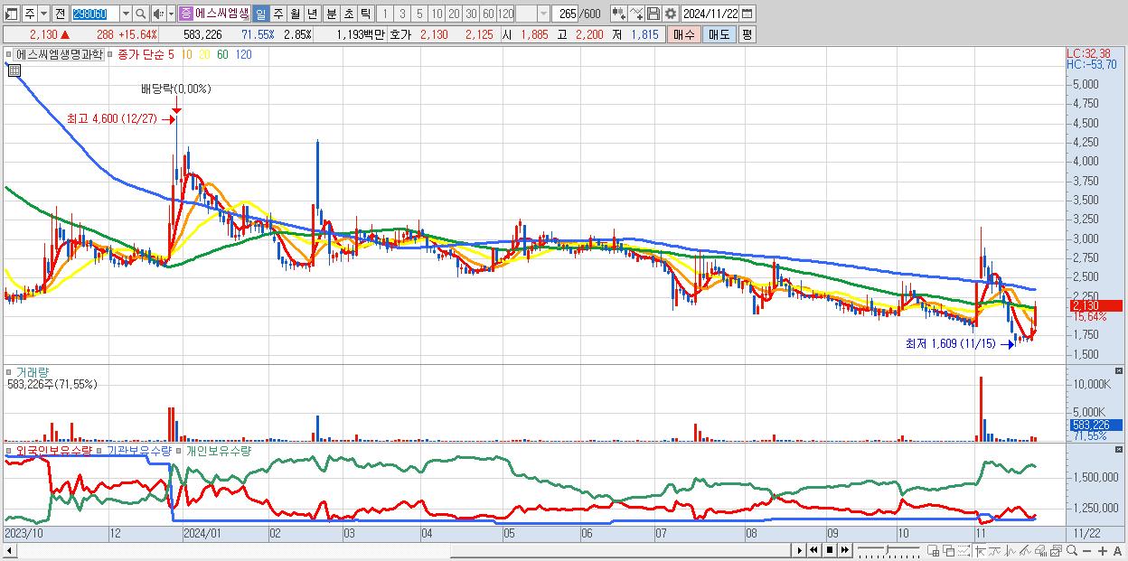Click the 평 button
The width and height of the screenshot is (1128, 561).
coord(747,34)
